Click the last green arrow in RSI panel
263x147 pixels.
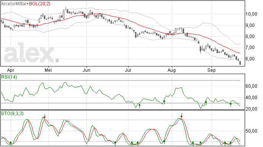click(231, 105)
